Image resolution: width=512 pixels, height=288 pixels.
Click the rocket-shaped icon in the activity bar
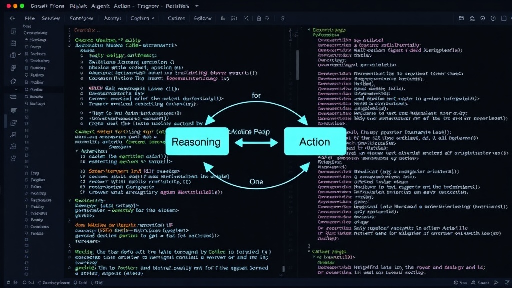click(13, 81)
